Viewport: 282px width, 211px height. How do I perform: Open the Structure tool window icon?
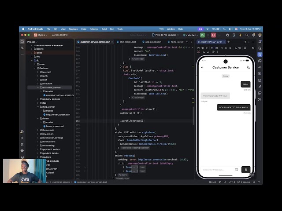pyautogui.click(x=22, y=48)
